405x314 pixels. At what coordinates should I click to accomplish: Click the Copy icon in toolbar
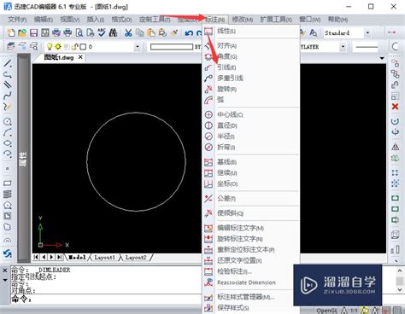click(140, 32)
